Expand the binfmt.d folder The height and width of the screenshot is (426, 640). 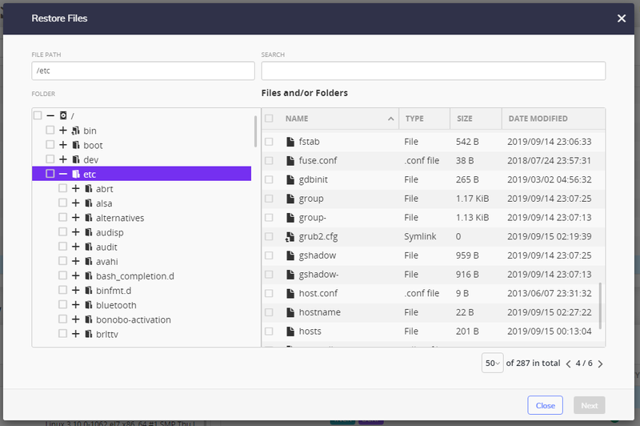click(x=75, y=290)
